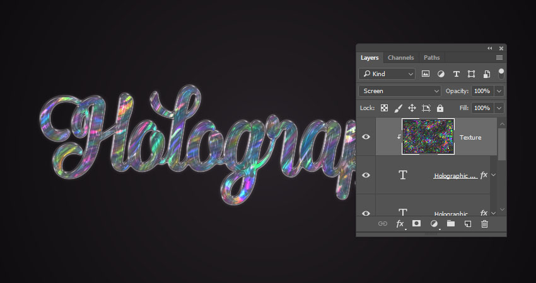Open the Screen blend mode dropdown
This screenshot has height=283, width=536.
[400, 91]
